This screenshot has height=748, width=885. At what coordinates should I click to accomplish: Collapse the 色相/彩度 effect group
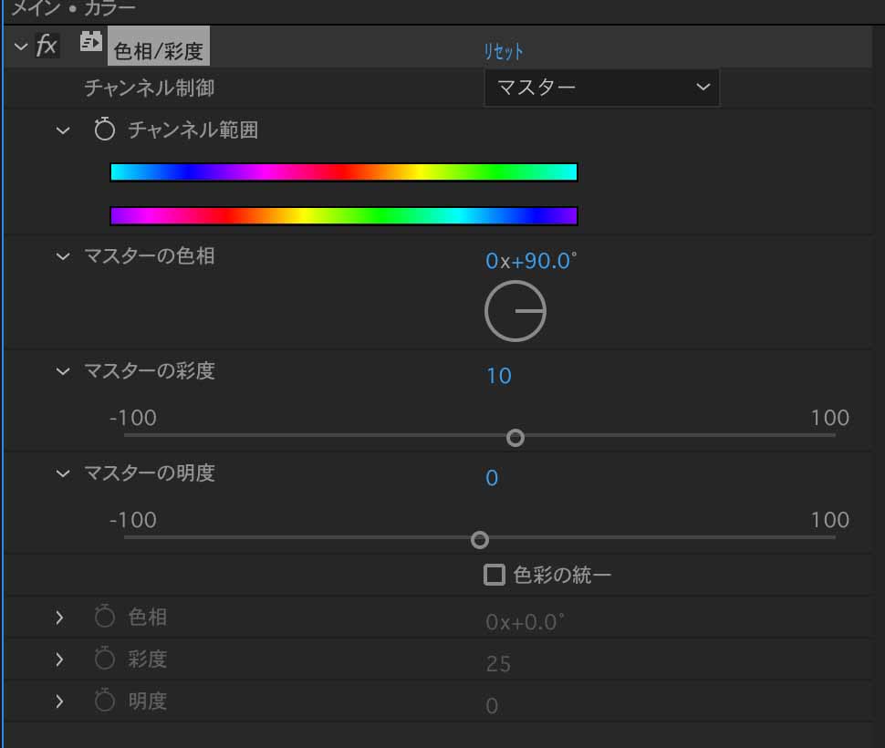(x=21, y=47)
